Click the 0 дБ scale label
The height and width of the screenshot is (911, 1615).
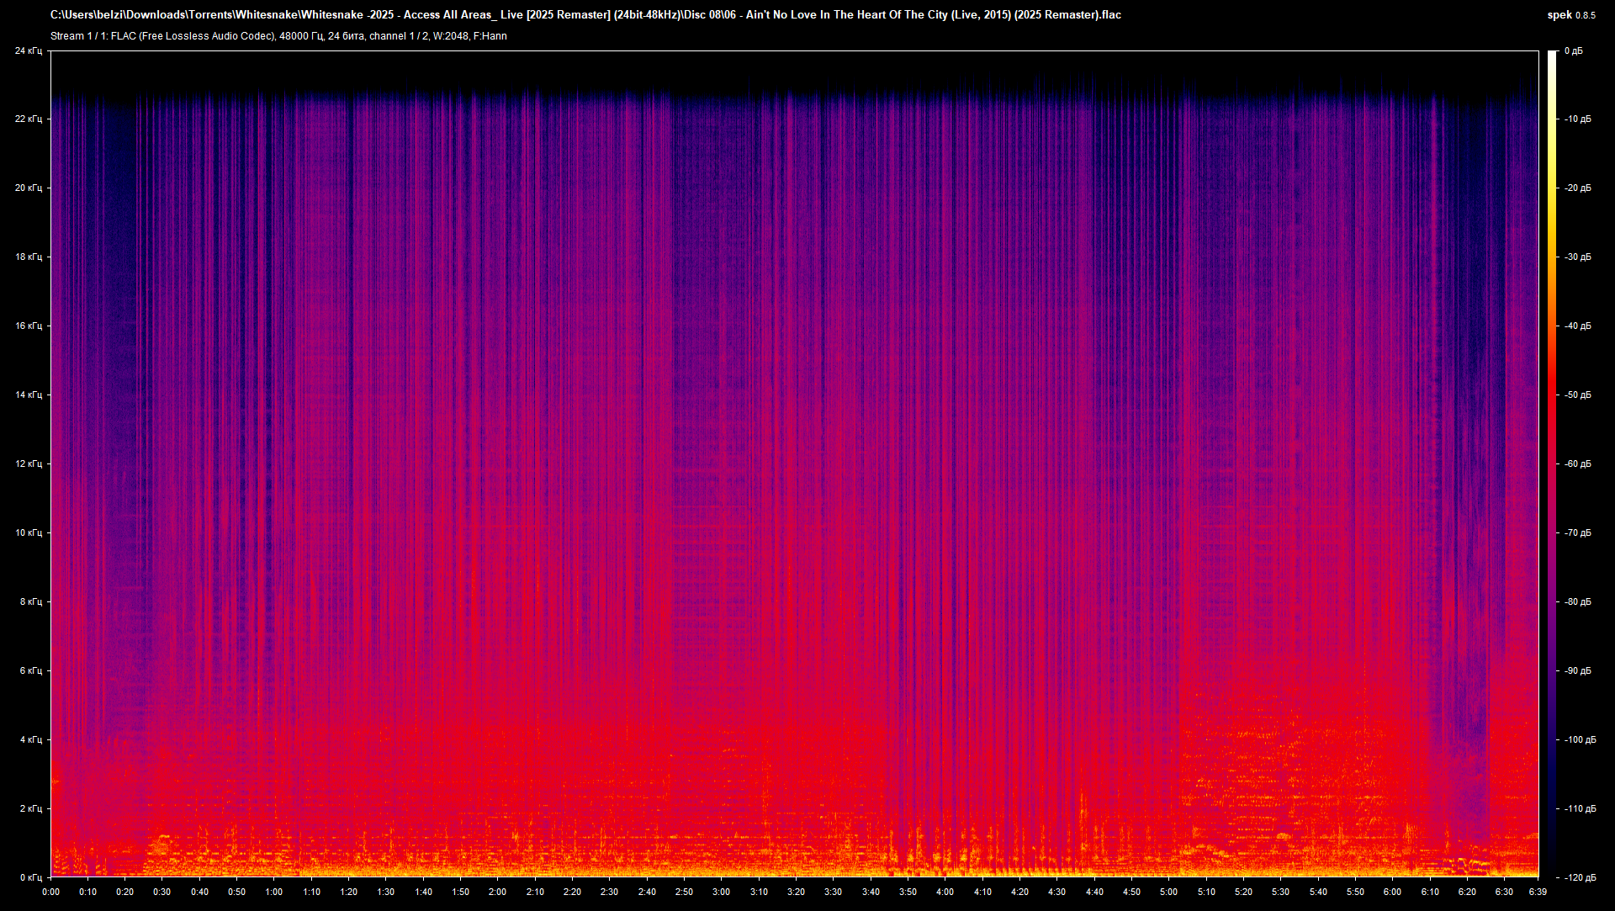point(1574,51)
